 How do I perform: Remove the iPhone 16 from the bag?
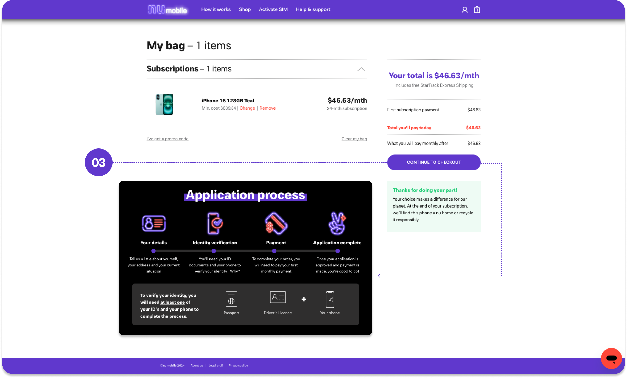pyautogui.click(x=267, y=108)
